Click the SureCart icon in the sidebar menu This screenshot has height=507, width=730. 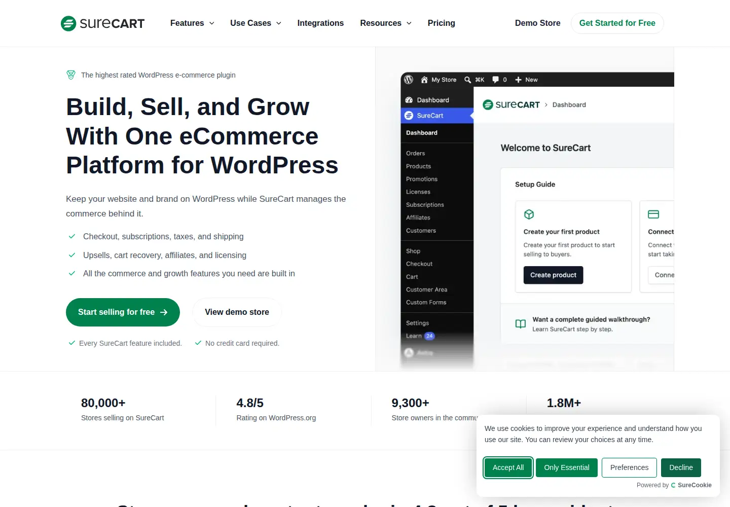pos(409,116)
